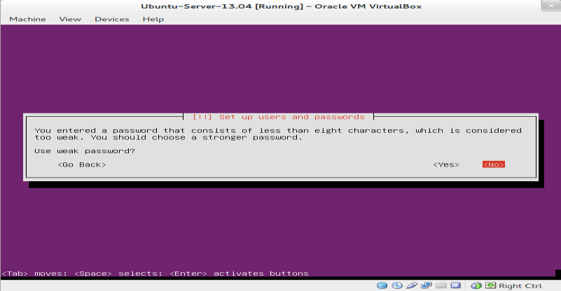The image size is (561, 291).
Task: Open the View menu
Action: tap(70, 19)
